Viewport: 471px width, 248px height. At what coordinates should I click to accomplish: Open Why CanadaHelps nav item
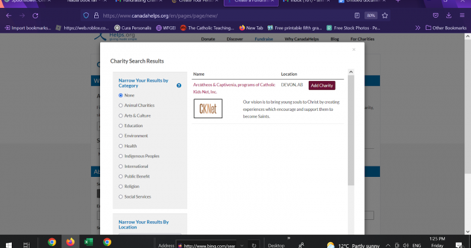pyautogui.click(x=302, y=39)
